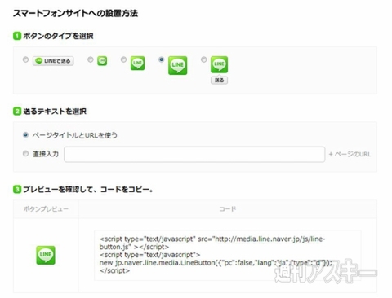The height and width of the screenshot is (298, 392).
Task: Click inside the generated script code box
Action: coord(228,255)
